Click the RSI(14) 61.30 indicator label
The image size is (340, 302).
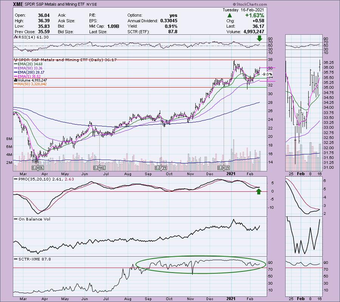point(34,37)
